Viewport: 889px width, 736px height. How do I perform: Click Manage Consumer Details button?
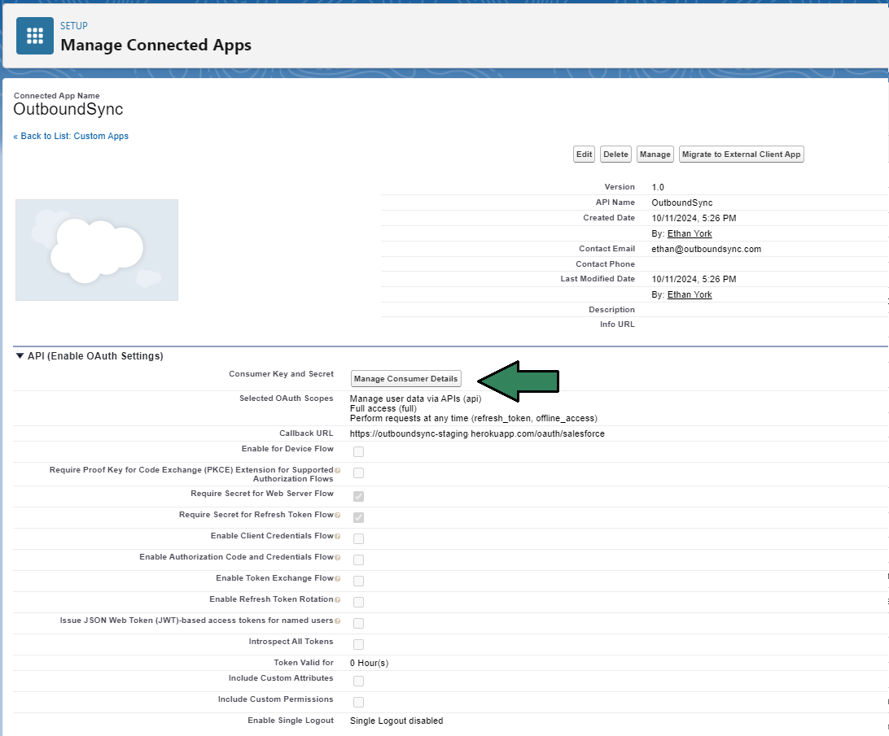coord(406,378)
